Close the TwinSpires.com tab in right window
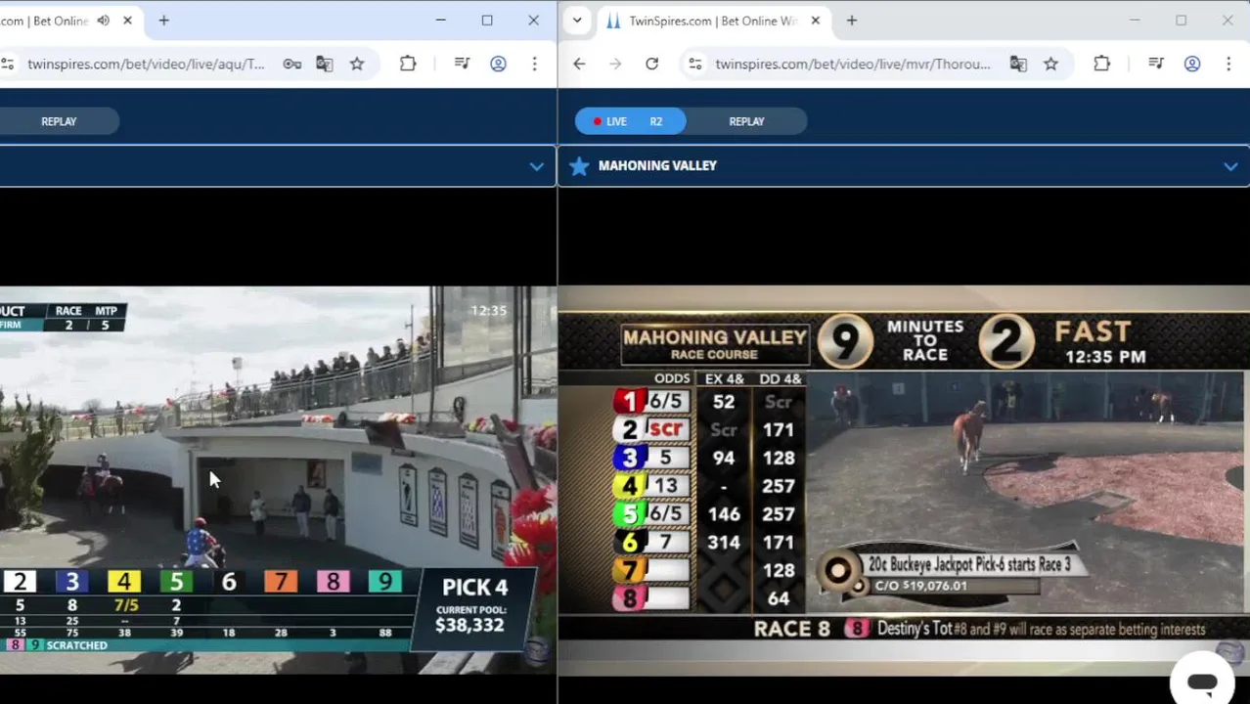1250x704 pixels. 815,21
